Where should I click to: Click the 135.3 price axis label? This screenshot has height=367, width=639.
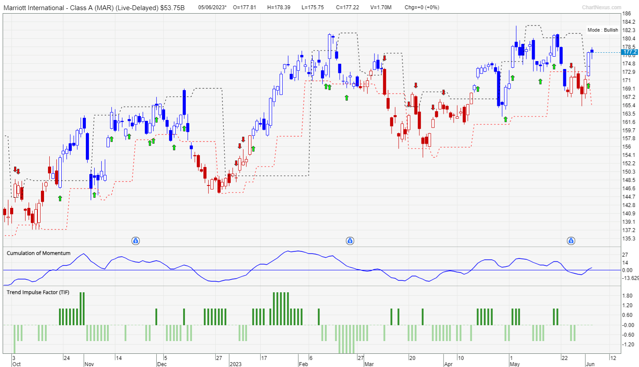(x=628, y=239)
